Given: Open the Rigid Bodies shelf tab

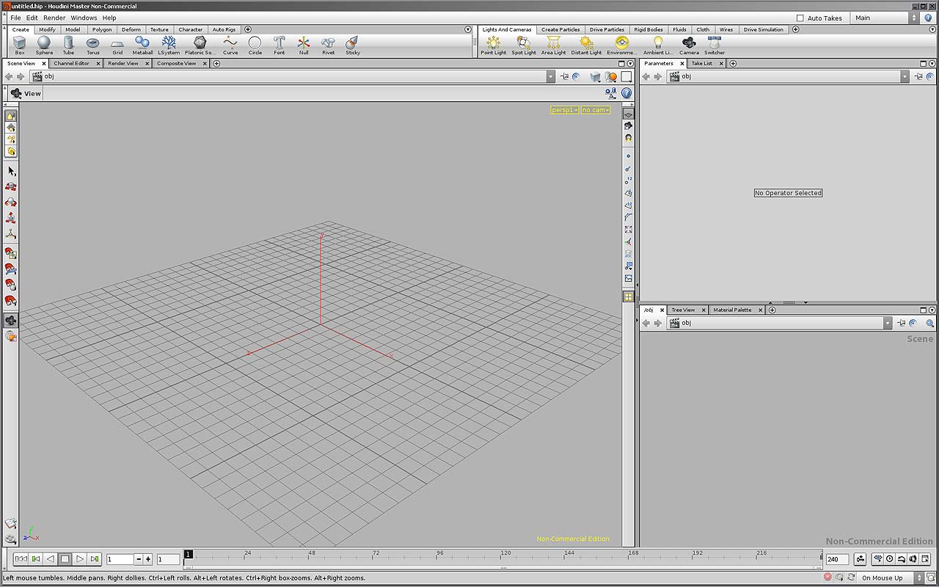Looking at the screenshot, I should [648, 30].
